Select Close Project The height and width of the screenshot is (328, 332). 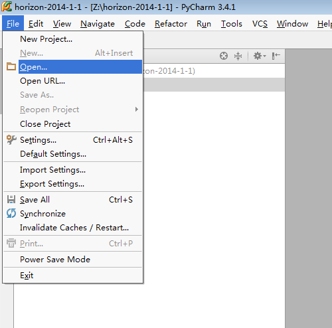tap(72, 123)
